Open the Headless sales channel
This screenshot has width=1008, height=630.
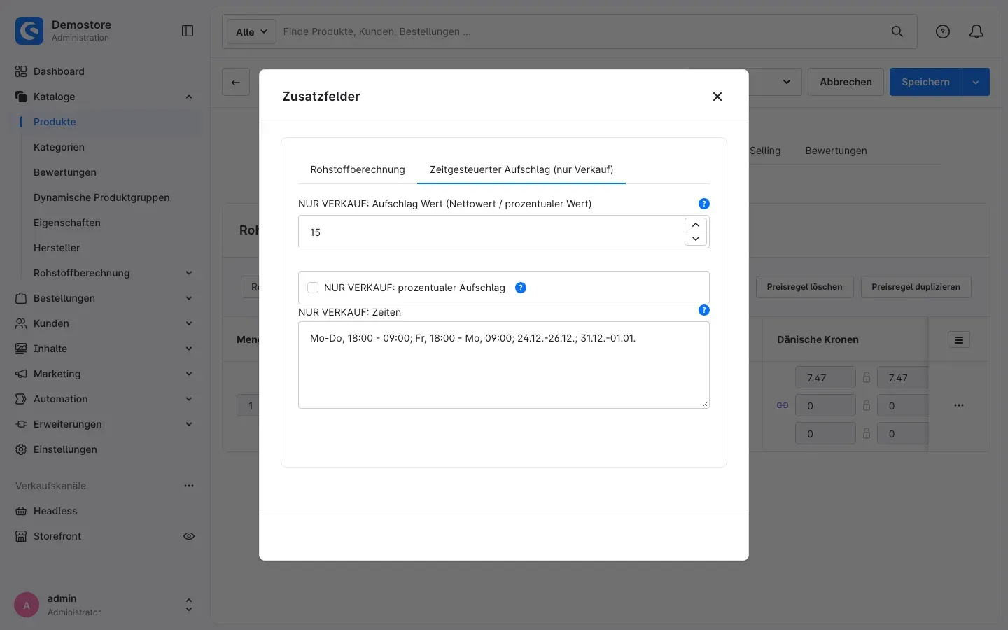click(55, 511)
